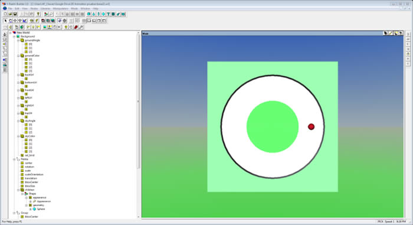
Task: Expand the Sphere geometry node
Action: (x=30, y=209)
